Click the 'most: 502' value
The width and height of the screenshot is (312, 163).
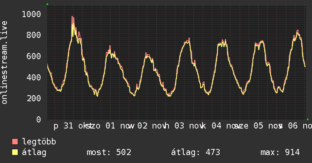pyautogui.click(x=109, y=152)
